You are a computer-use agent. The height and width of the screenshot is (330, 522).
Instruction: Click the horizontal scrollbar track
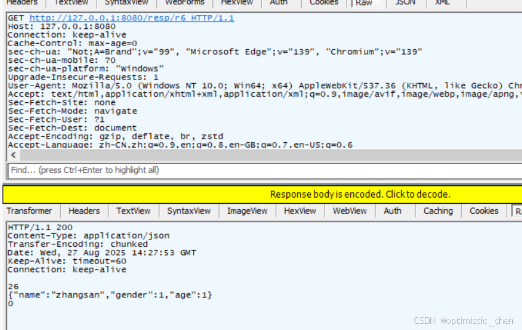coord(271,155)
